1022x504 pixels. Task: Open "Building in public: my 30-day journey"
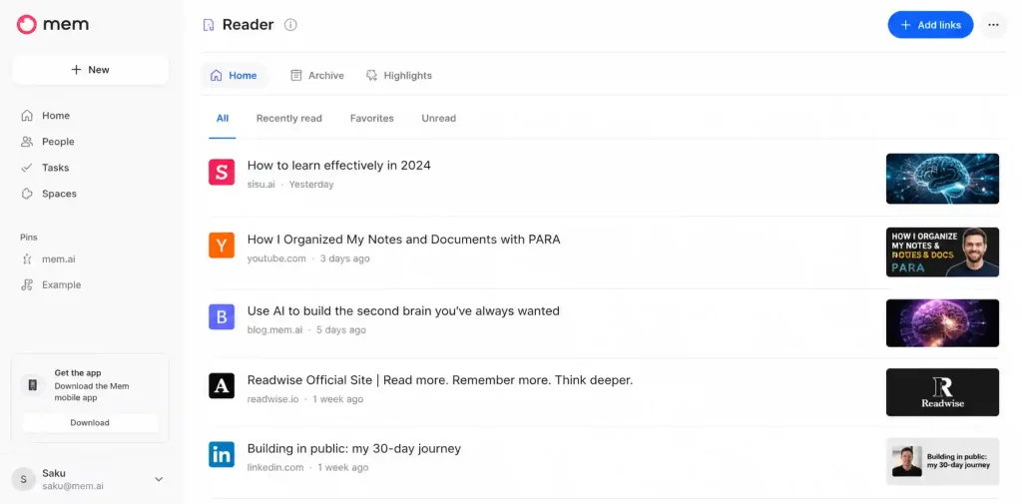(x=354, y=448)
